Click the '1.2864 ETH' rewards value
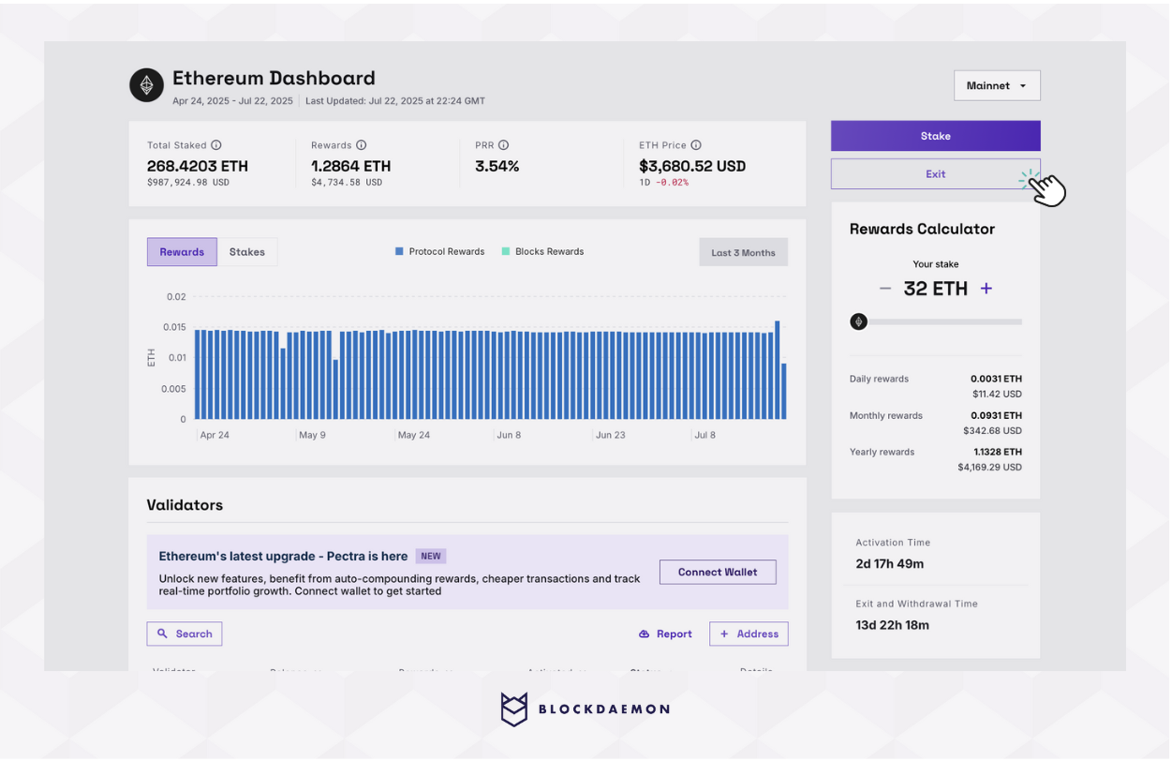The image size is (1171, 761). click(351, 166)
